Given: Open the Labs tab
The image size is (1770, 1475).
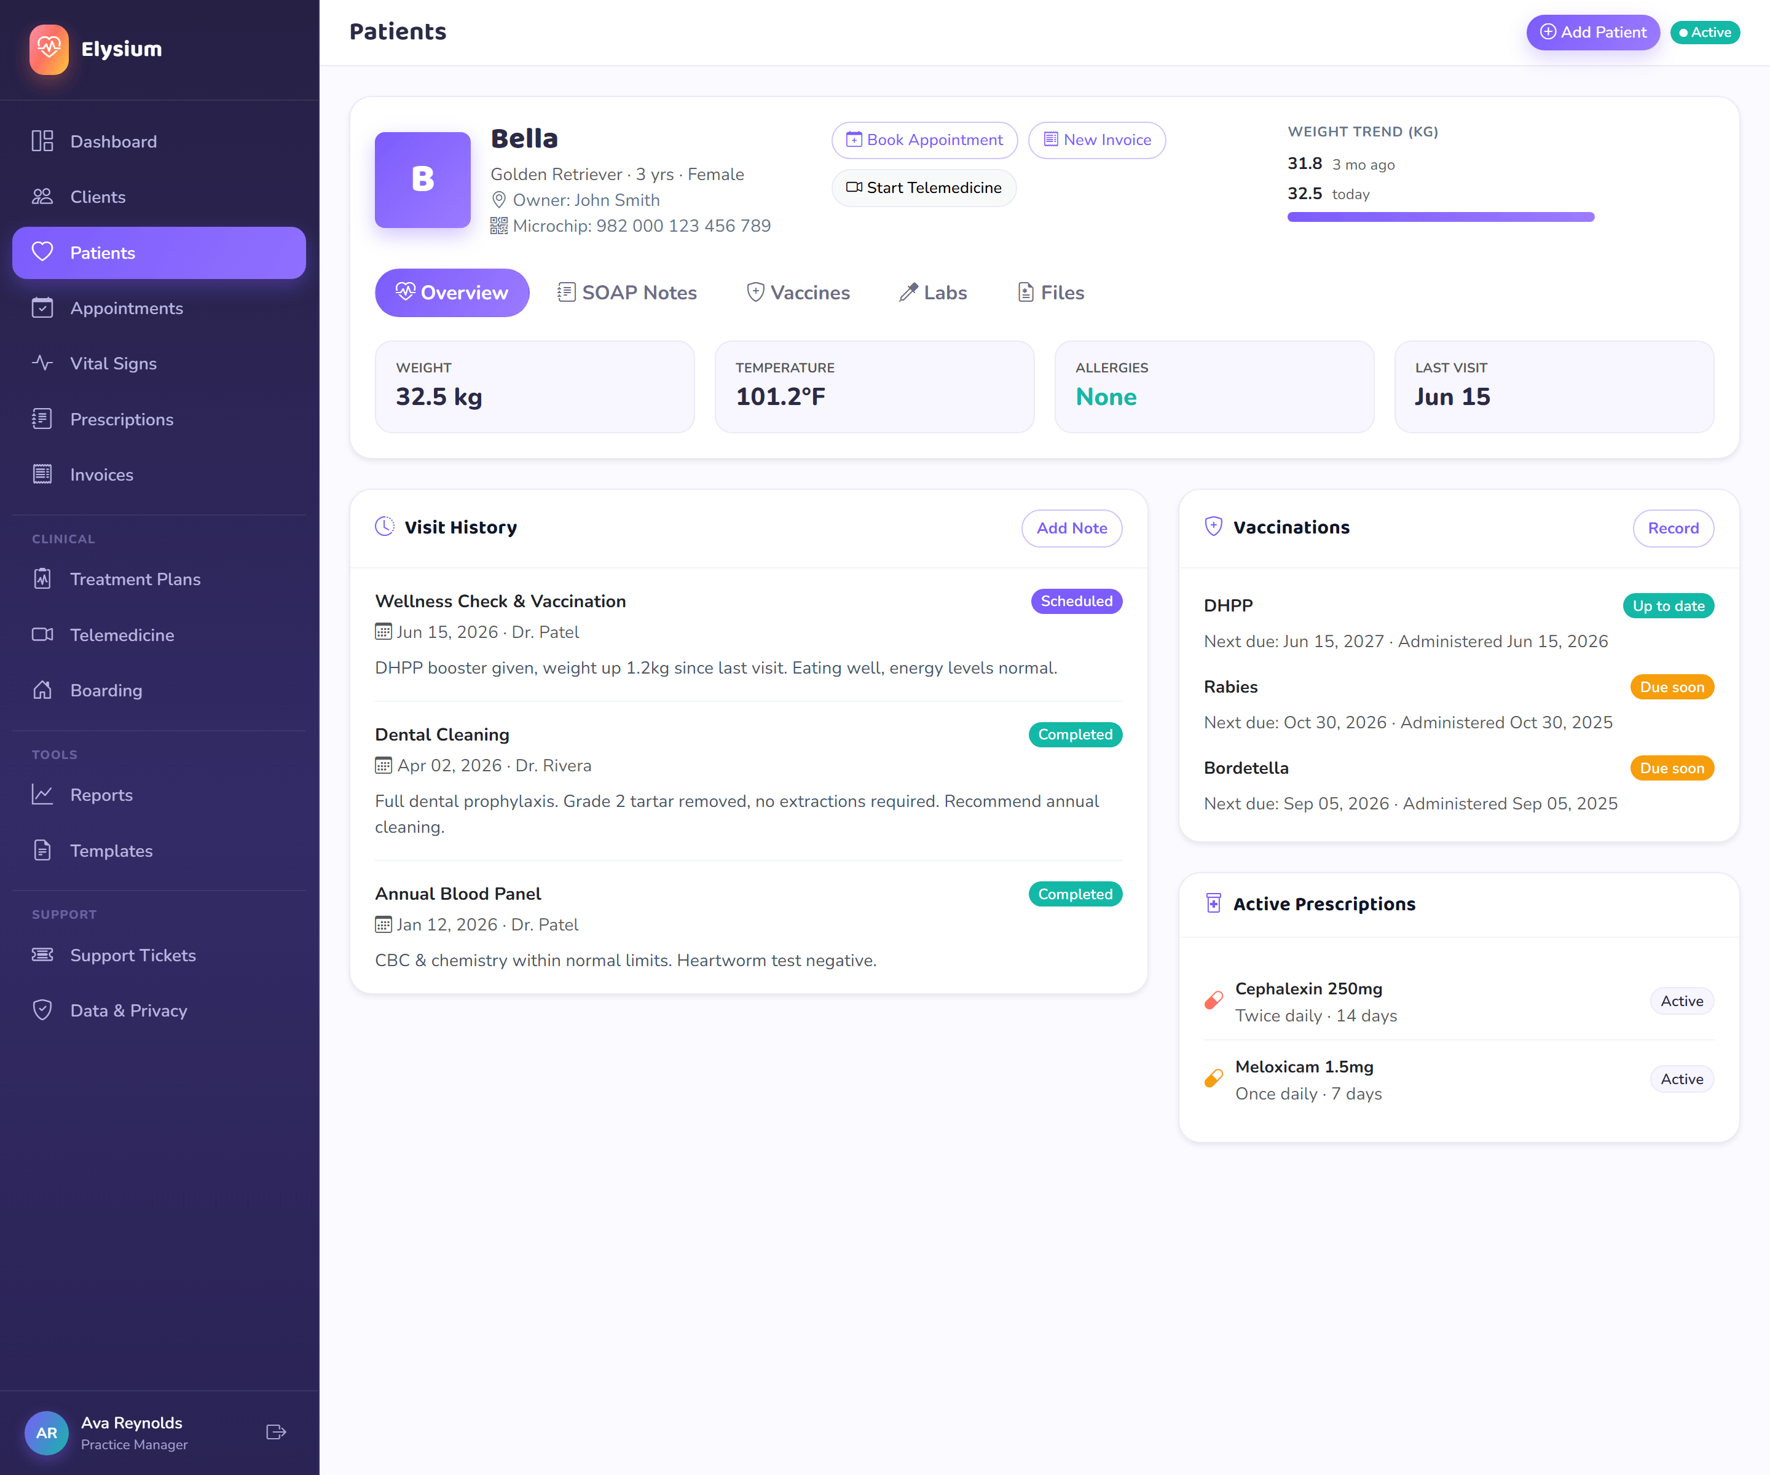Looking at the screenshot, I should pos(933,293).
